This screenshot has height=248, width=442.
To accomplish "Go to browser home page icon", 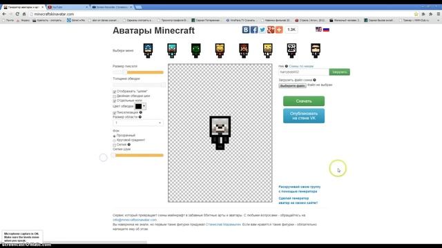I will pos(24,14).
